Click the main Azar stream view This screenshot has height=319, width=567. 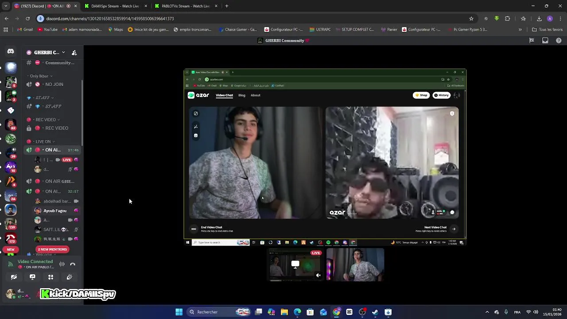(x=325, y=157)
